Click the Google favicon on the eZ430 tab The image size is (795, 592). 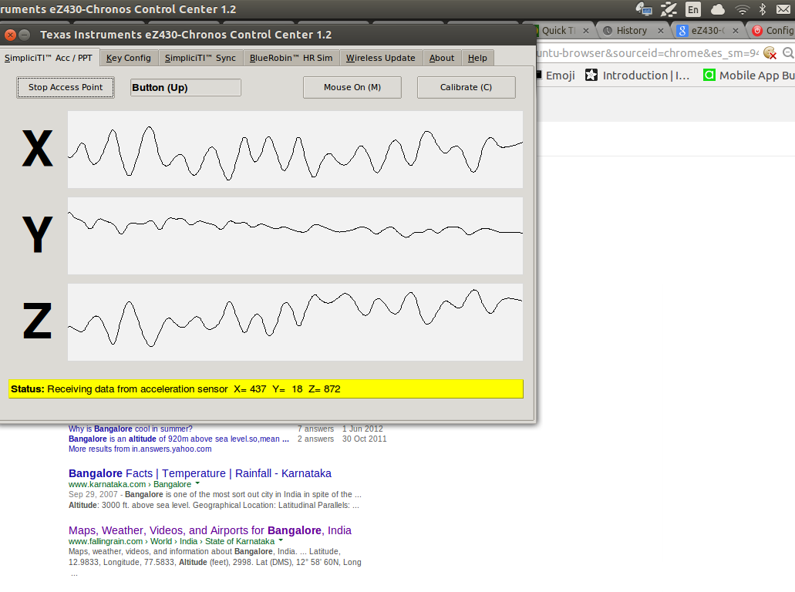click(x=682, y=30)
